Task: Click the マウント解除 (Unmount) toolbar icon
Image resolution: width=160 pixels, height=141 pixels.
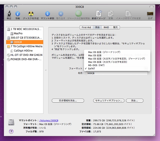Action: pyautogui.click(x=47, y=14)
